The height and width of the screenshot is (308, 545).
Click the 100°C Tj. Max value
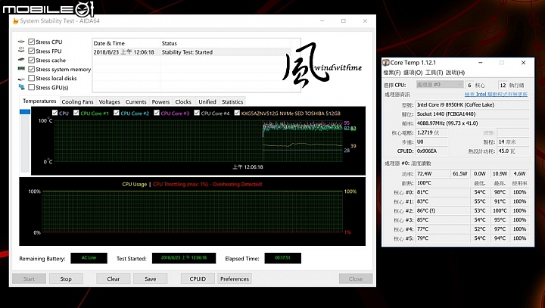point(443,183)
